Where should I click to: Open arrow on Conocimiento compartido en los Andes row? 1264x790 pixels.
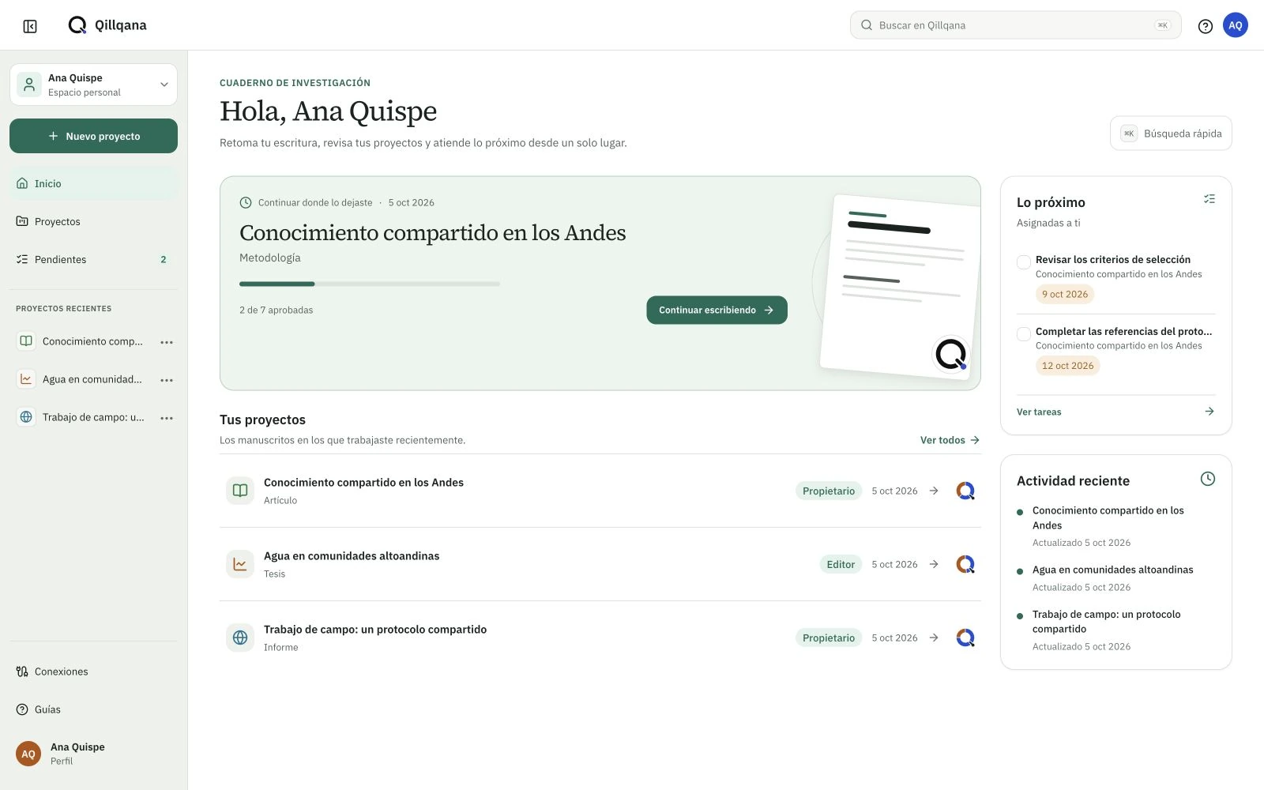coord(934,491)
